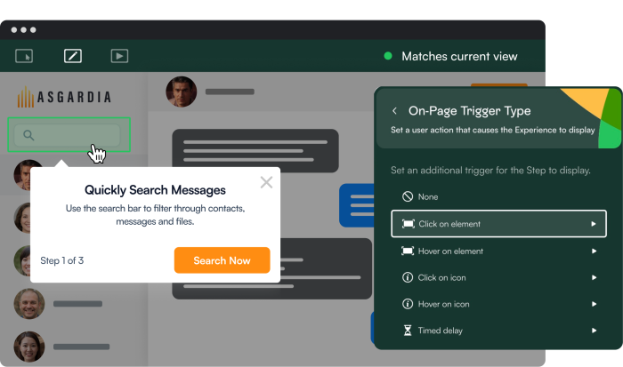
Task: Click the None prohibition icon
Action: pos(408,196)
